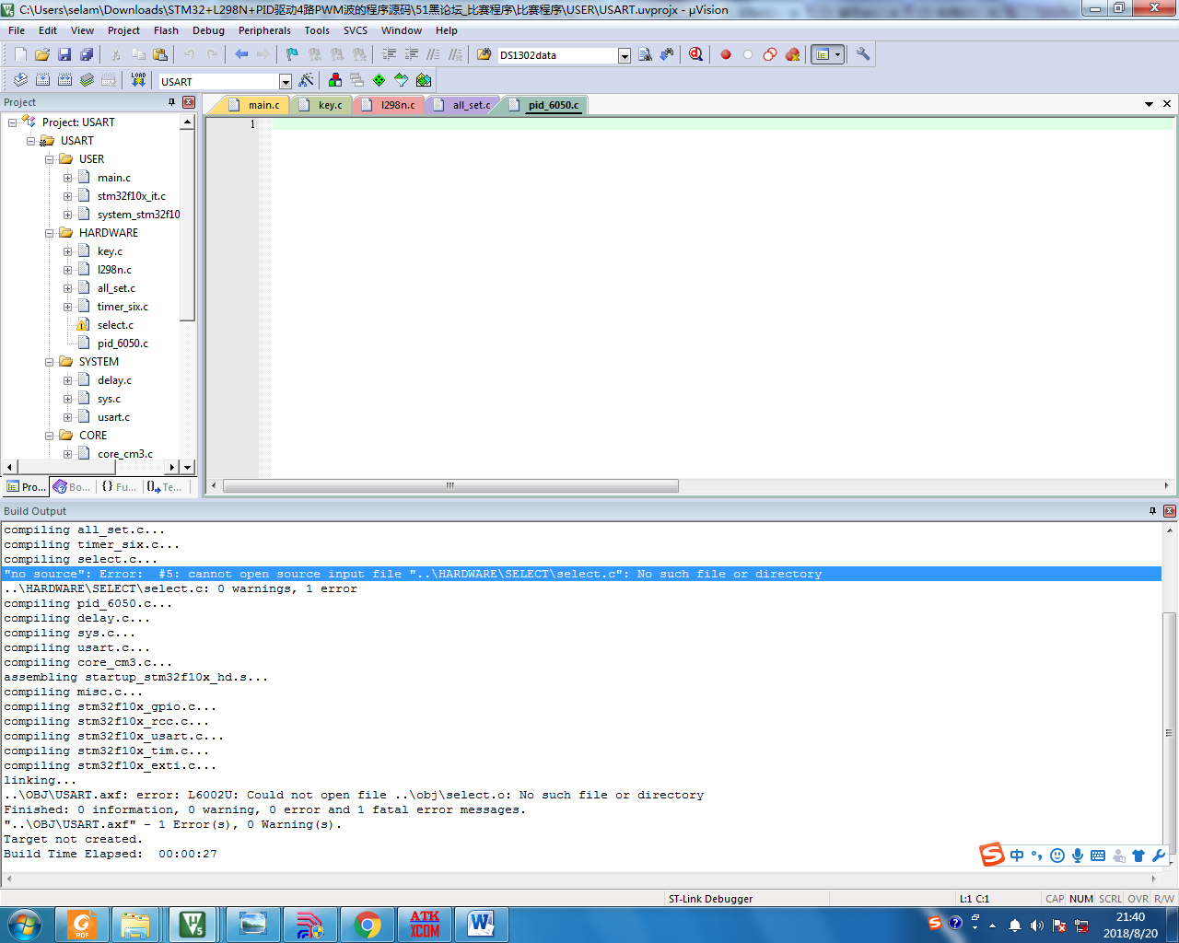1179x943 pixels.
Task: Open the Flash menu
Action: click(x=166, y=30)
